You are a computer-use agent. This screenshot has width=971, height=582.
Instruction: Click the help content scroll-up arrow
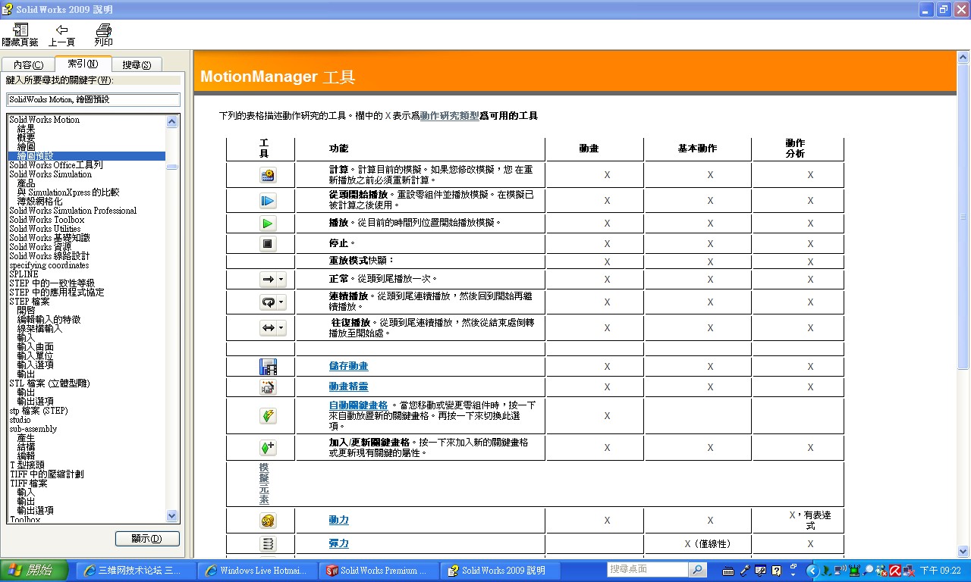point(963,58)
